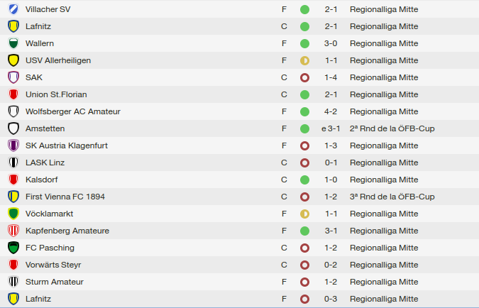Image resolution: width=479 pixels, height=308 pixels.
Task: Click the FC Pasching green-black badge
Action: pos(13,248)
